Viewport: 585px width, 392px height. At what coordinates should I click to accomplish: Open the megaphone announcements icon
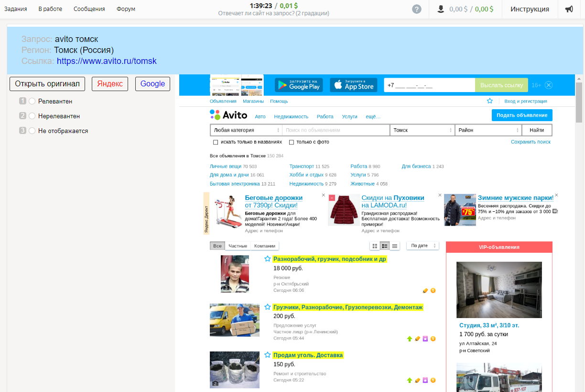point(569,9)
